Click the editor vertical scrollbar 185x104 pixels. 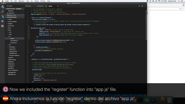click(146, 25)
